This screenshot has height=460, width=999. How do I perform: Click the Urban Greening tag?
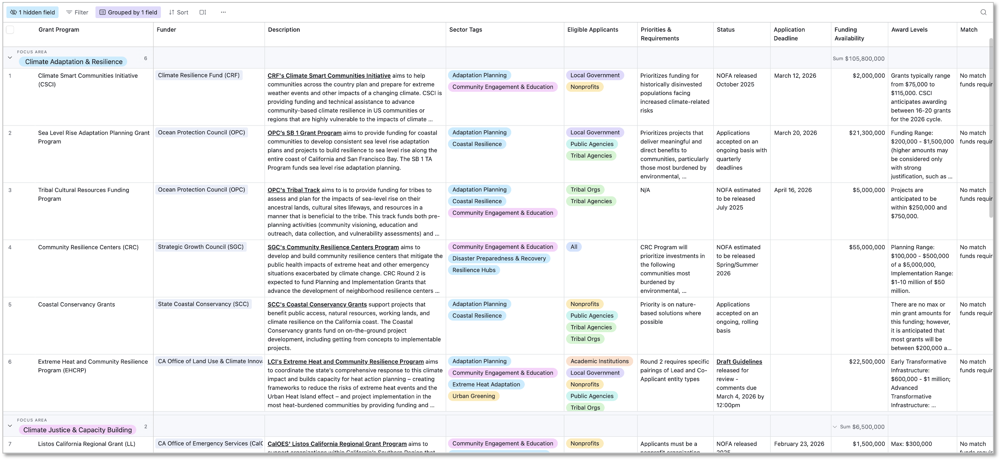coord(473,396)
